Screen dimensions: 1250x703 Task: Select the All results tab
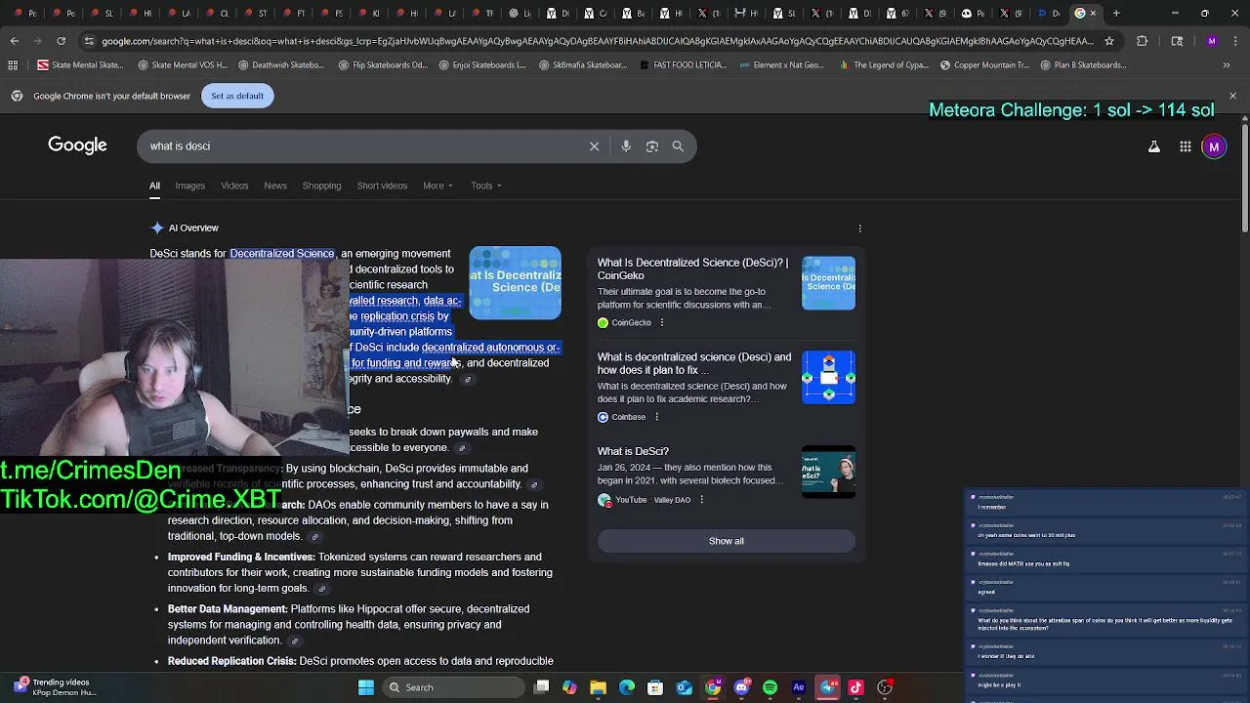[154, 186]
